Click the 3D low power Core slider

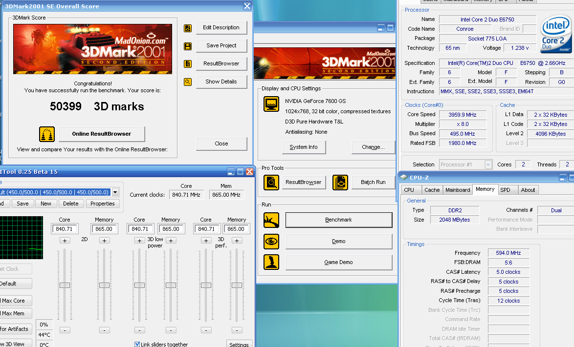click(139, 285)
